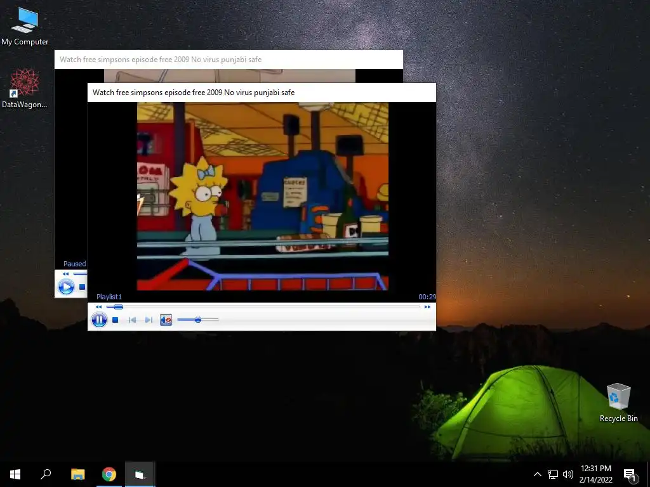Open Action Center notifications icon
The image size is (650, 487).
[x=630, y=474]
